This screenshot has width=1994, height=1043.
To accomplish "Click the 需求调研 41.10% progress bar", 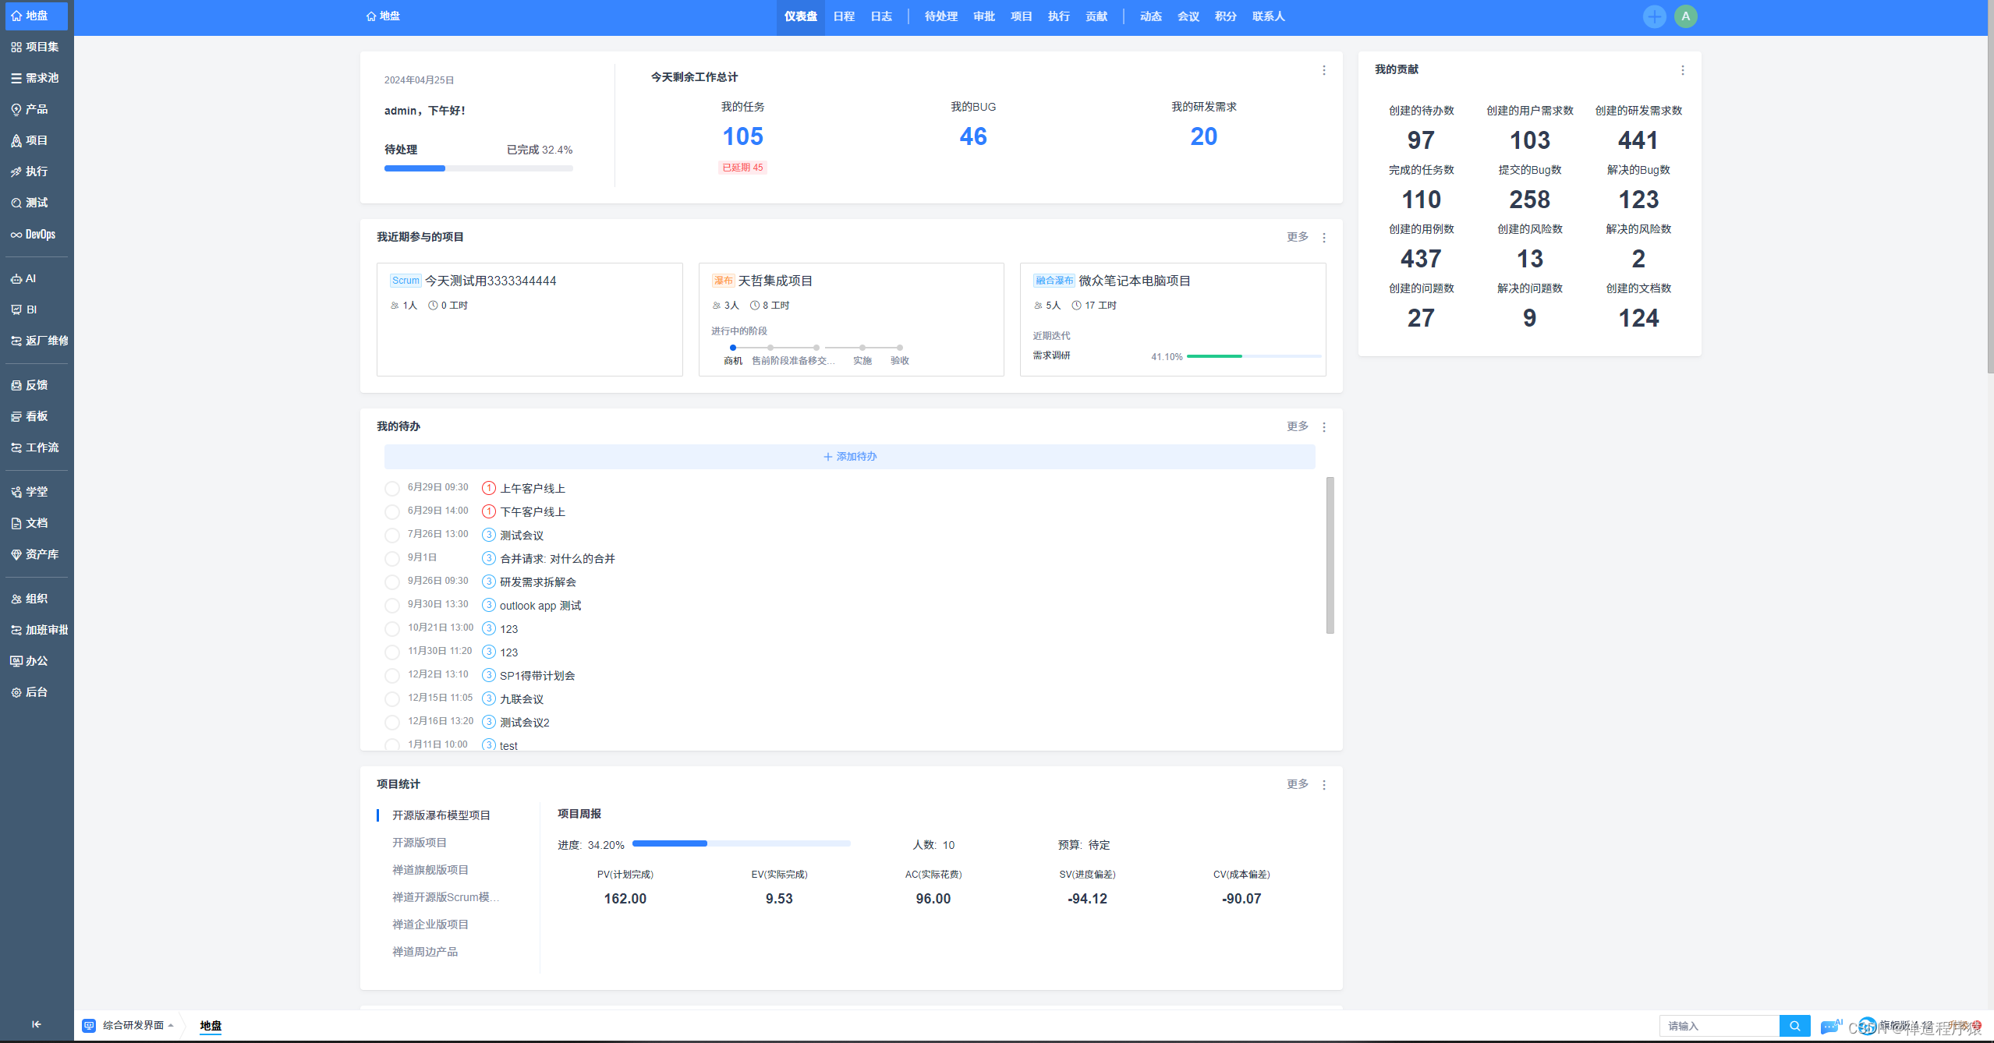I will click(x=1253, y=356).
